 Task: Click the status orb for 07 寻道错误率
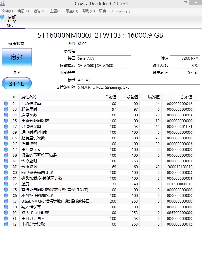6,126
